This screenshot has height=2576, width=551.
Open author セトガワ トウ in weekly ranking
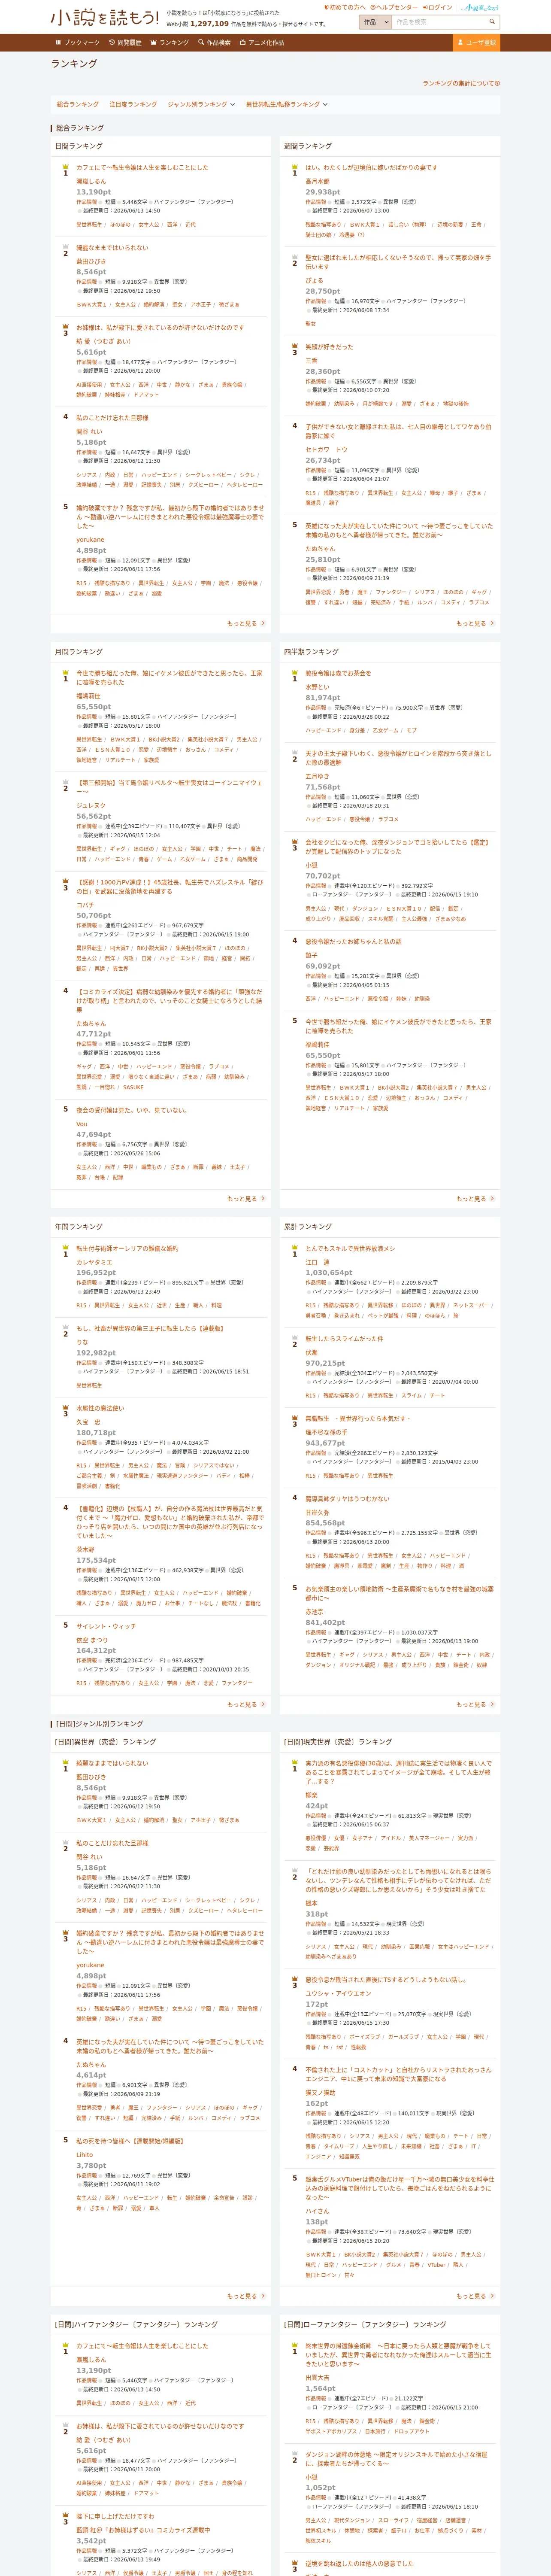click(x=326, y=449)
